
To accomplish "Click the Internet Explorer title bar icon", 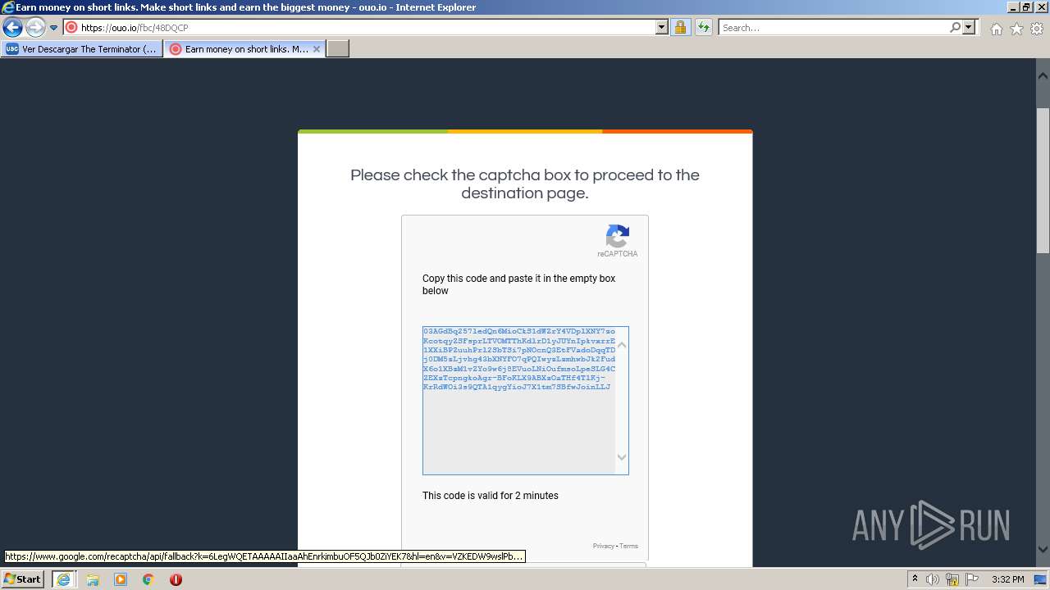I will point(8,7).
